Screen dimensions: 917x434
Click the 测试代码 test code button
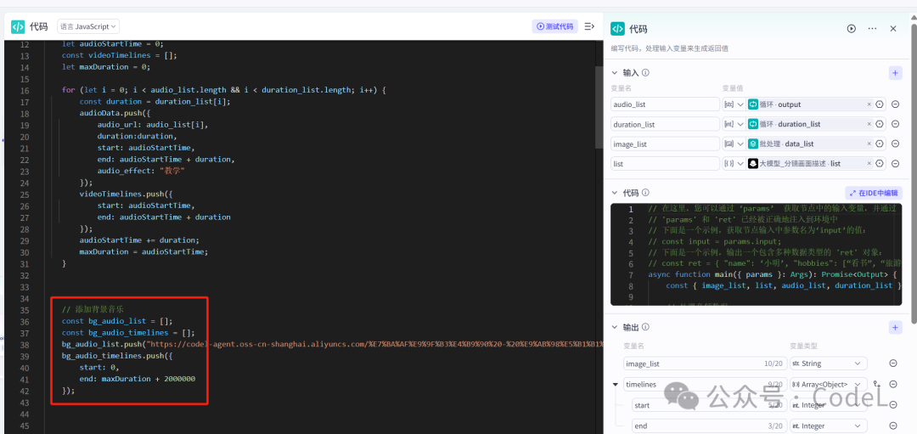(x=555, y=26)
